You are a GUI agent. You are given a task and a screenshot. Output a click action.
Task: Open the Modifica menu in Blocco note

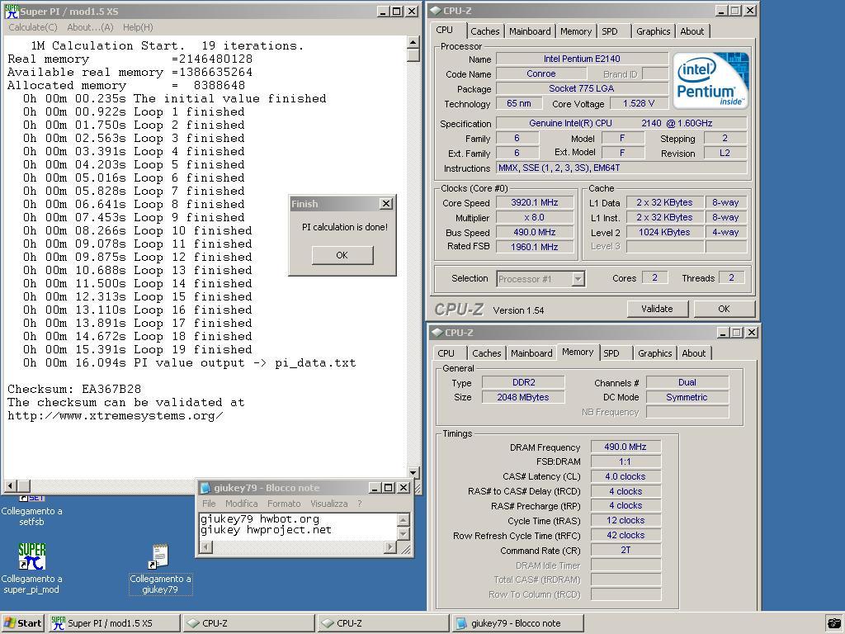coord(242,504)
